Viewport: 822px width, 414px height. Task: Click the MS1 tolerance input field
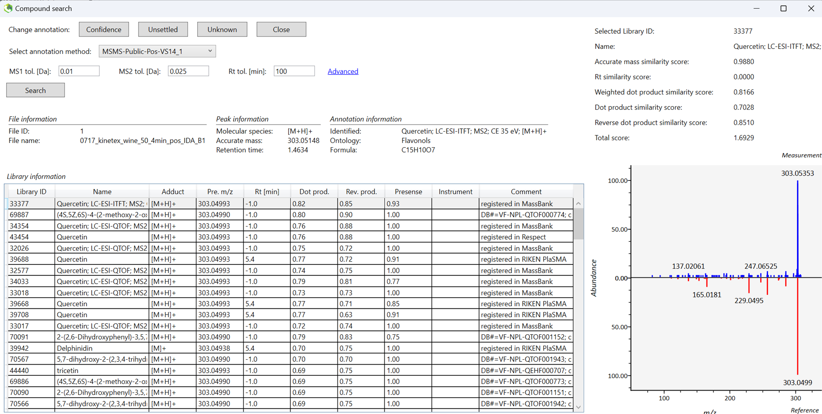click(79, 71)
